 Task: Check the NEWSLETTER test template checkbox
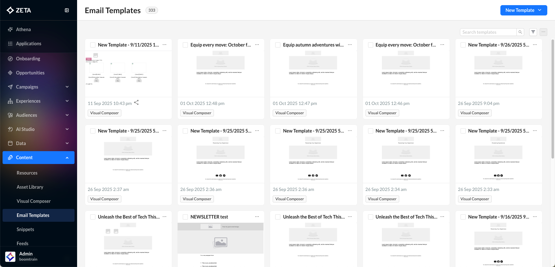pyautogui.click(x=185, y=217)
